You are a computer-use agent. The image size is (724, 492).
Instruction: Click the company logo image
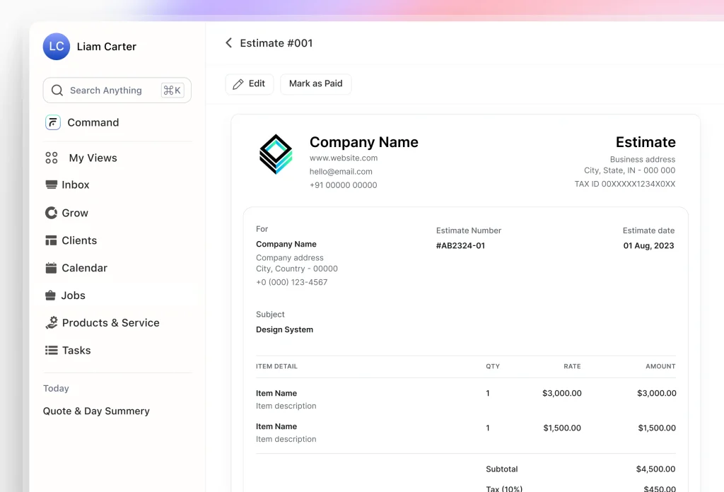click(275, 154)
